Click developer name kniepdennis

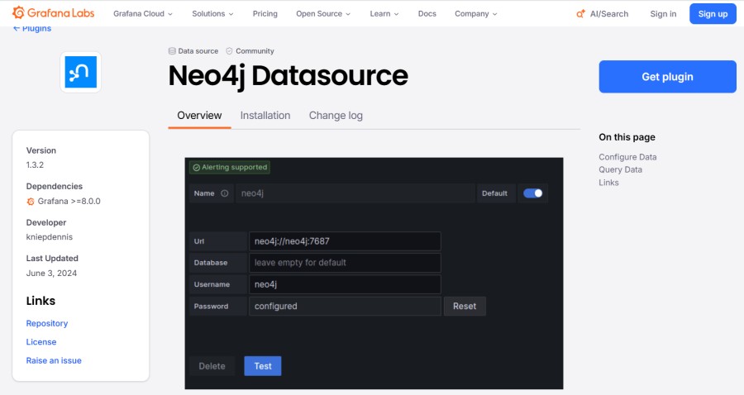[50, 237]
